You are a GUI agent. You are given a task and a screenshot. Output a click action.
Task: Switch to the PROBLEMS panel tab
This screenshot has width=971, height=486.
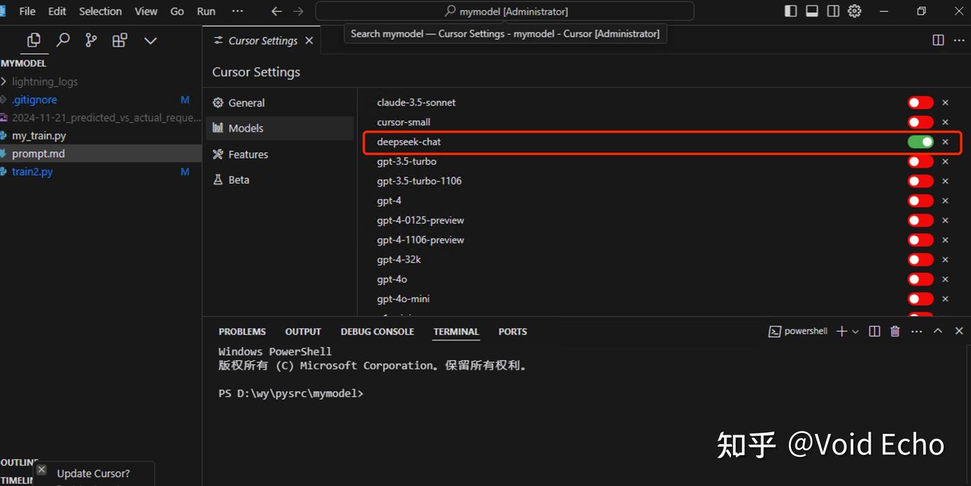point(242,332)
